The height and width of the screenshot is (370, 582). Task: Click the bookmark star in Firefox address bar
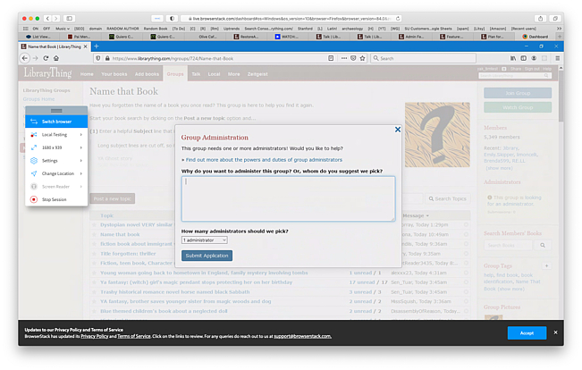pos(362,58)
